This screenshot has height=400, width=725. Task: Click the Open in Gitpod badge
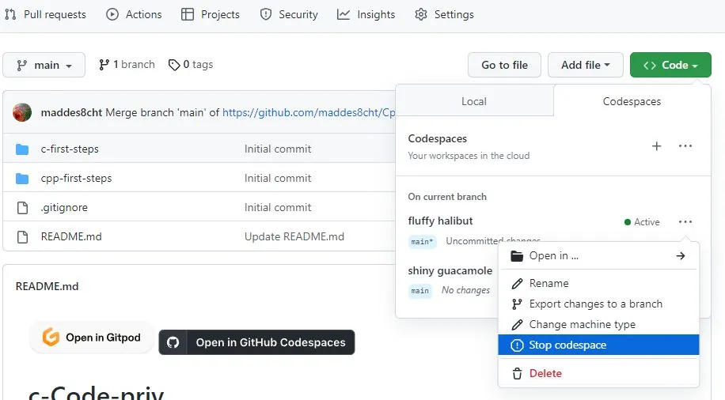[x=91, y=338]
